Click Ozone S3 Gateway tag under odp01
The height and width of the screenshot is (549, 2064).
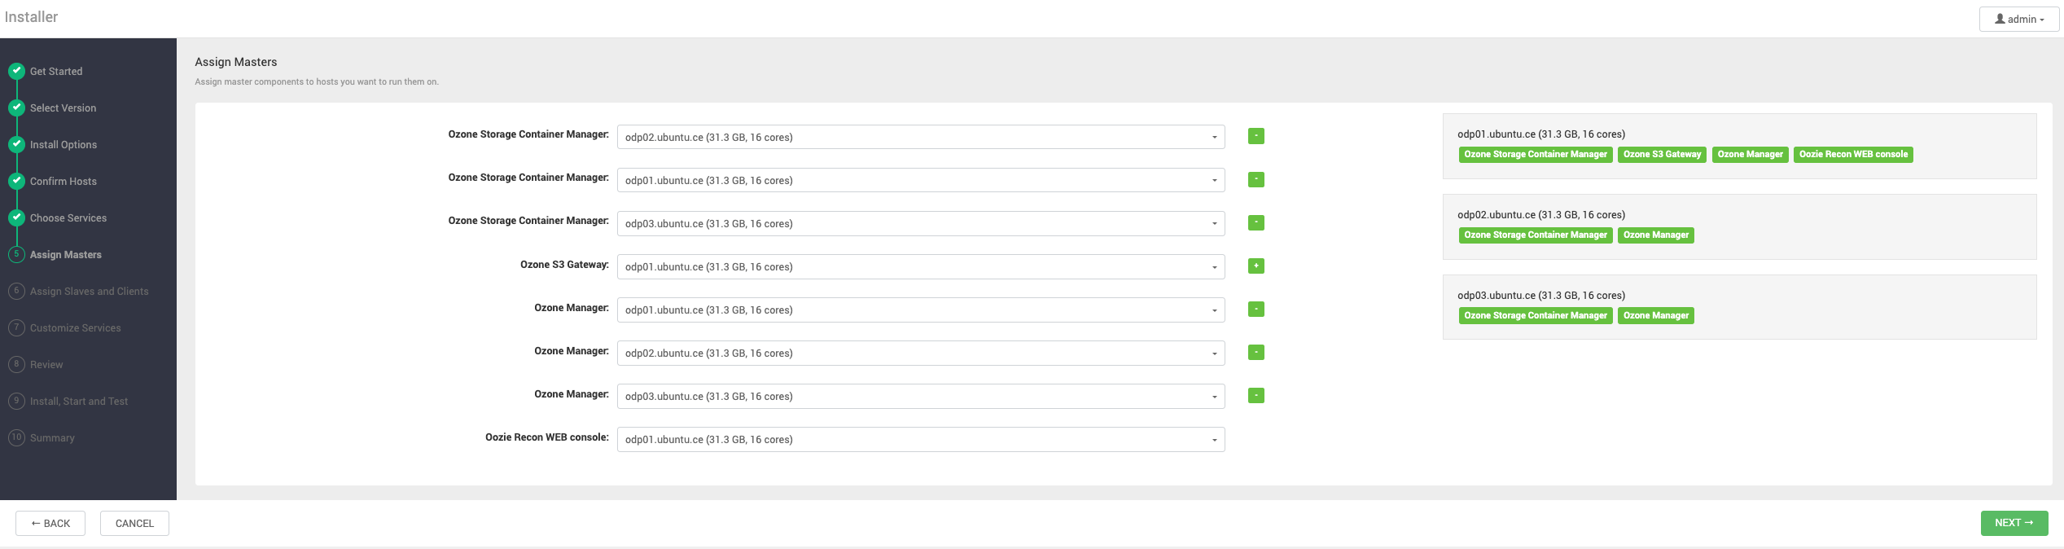(1662, 155)
